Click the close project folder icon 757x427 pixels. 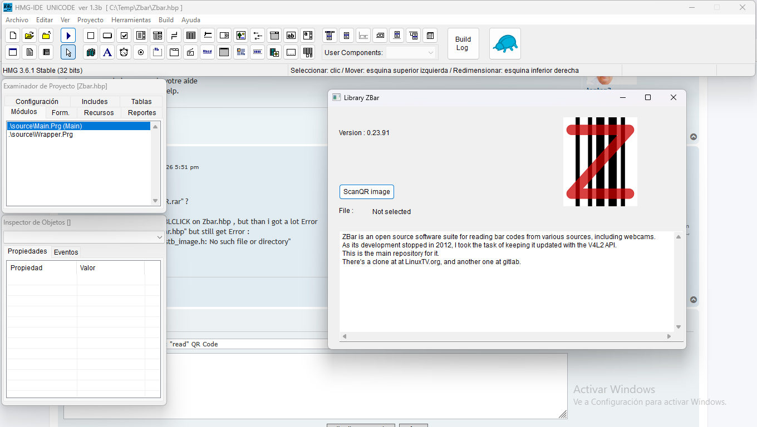(46, 36)
